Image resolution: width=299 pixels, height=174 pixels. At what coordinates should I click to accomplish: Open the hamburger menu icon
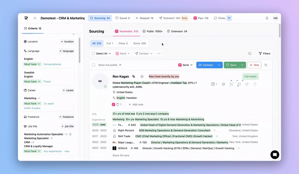point(35,18)
